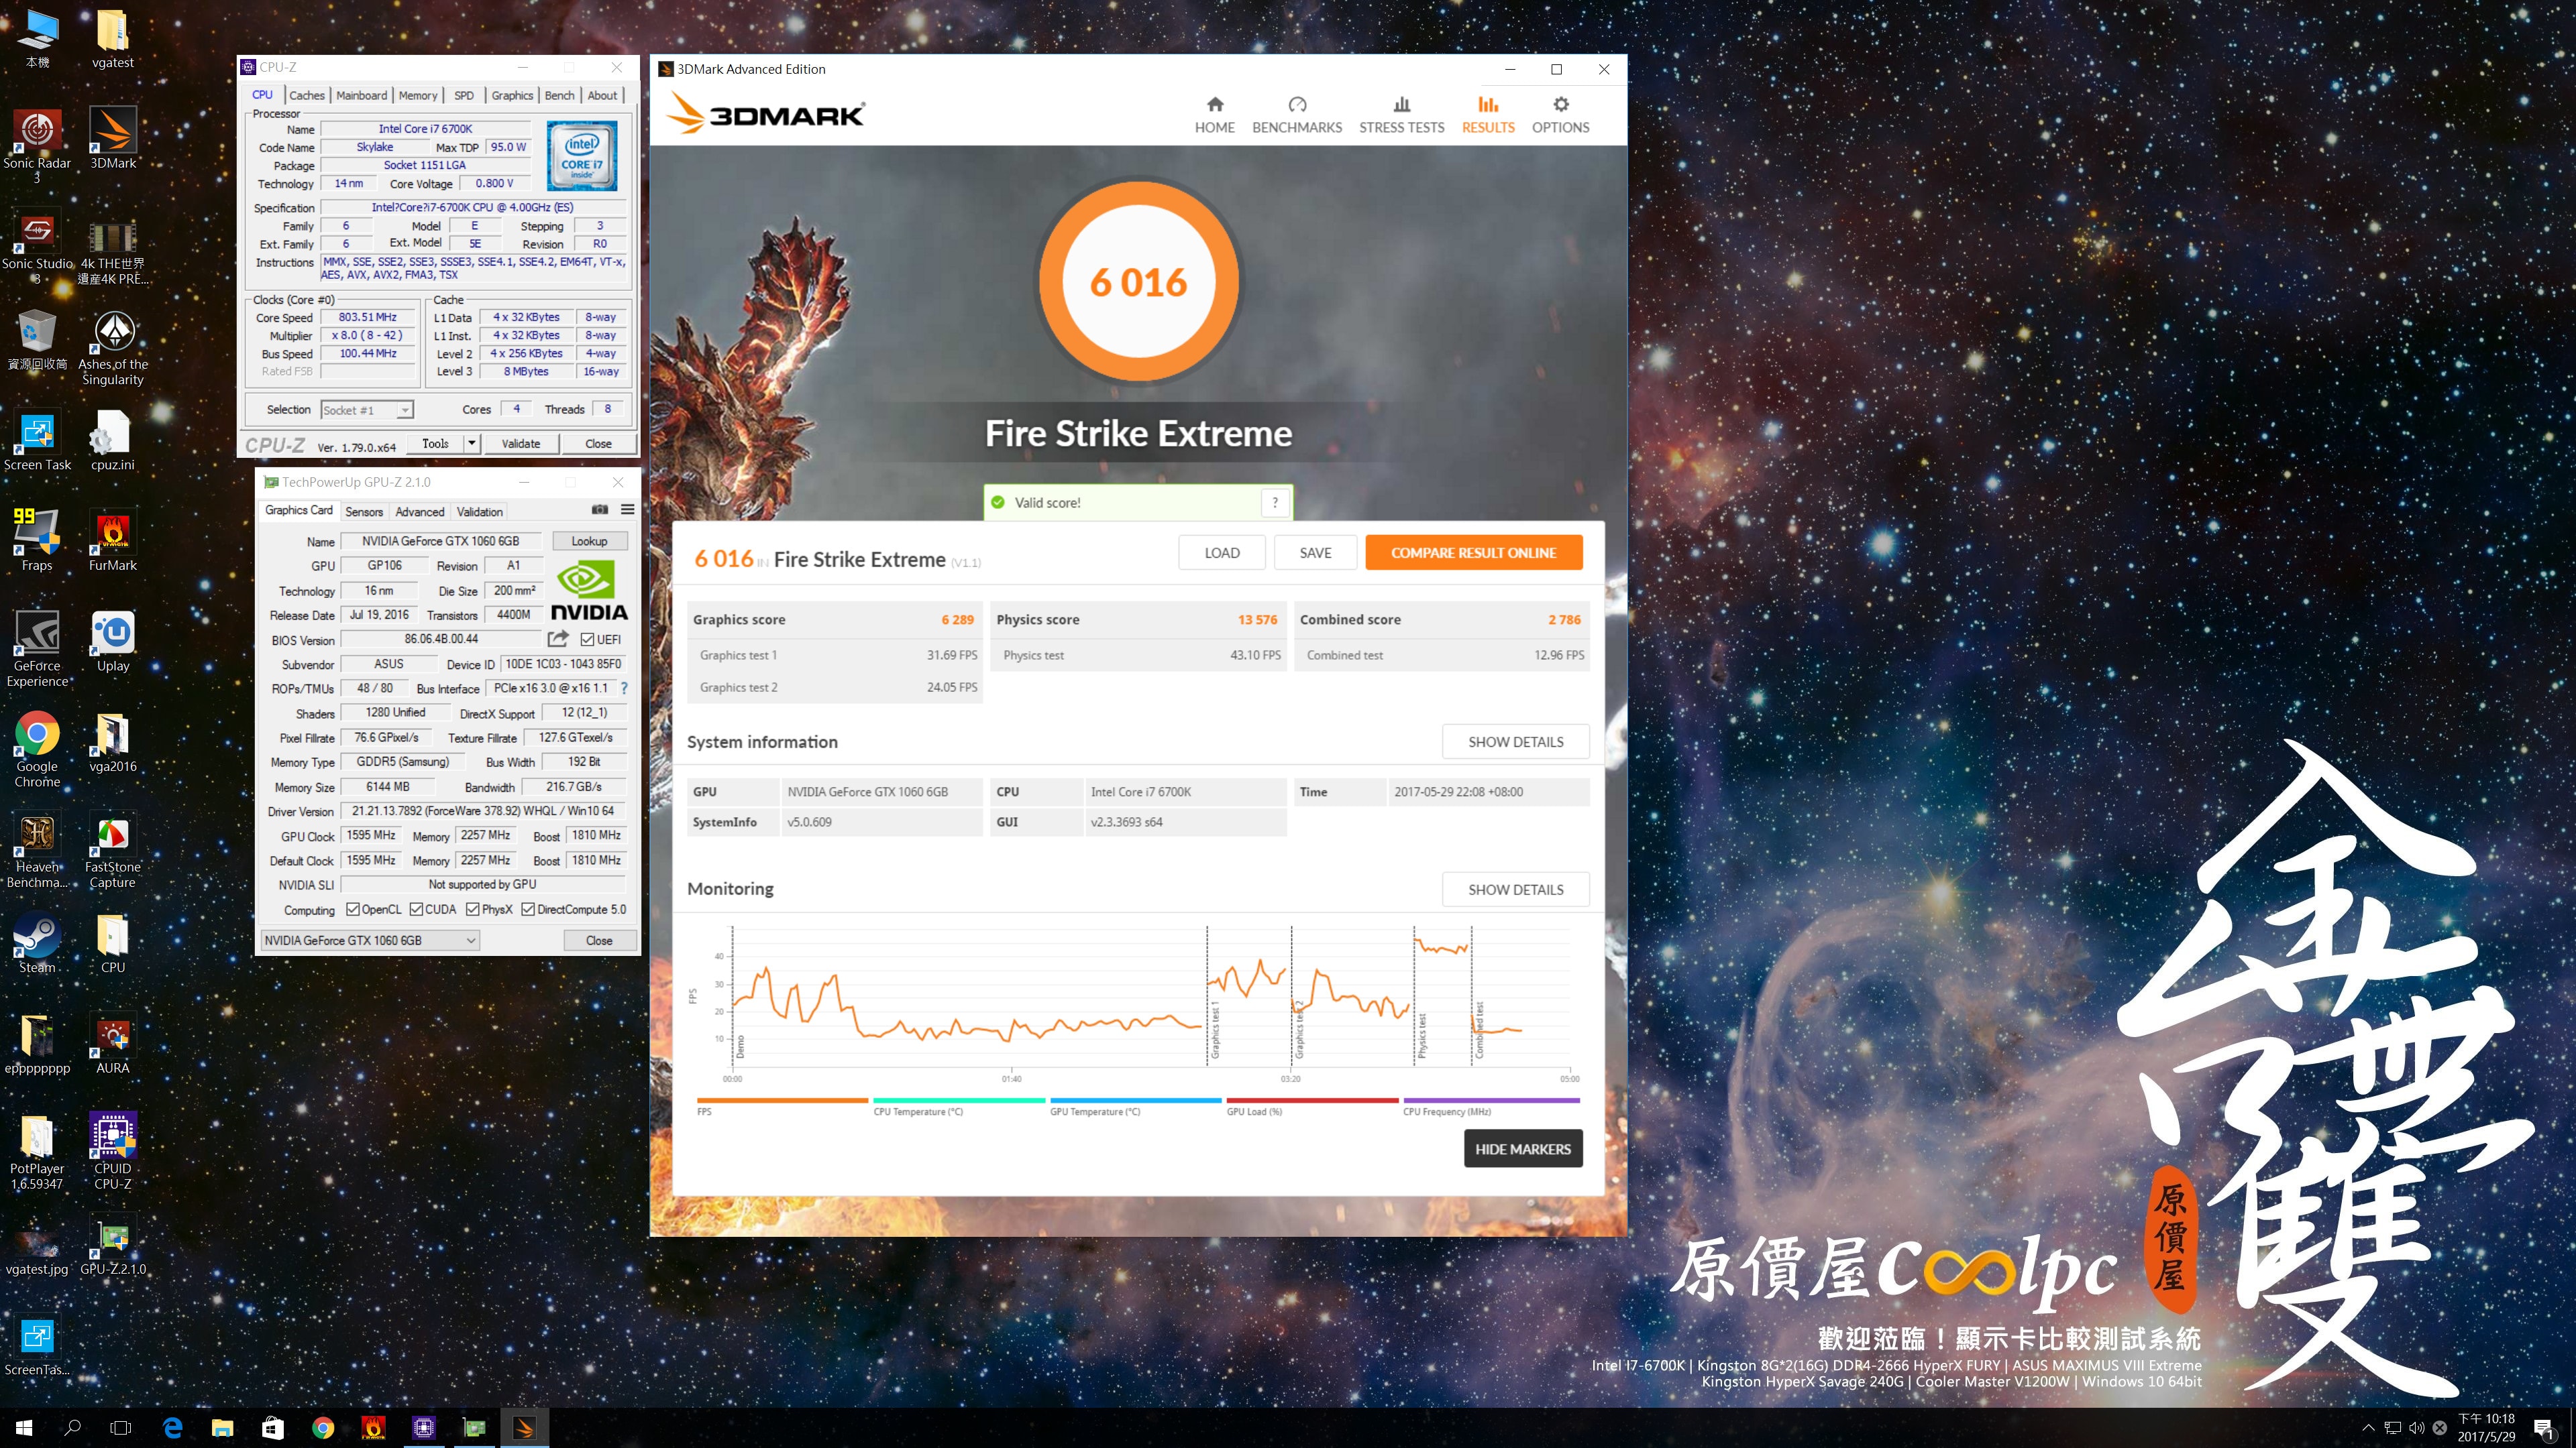This screenshot has height=1448, width=2576.
Task: Open HOME in 3DMark navigation
Action: [x=1214, y=116]
